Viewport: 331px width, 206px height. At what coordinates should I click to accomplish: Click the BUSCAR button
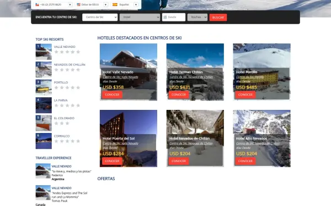pos(218,18)
